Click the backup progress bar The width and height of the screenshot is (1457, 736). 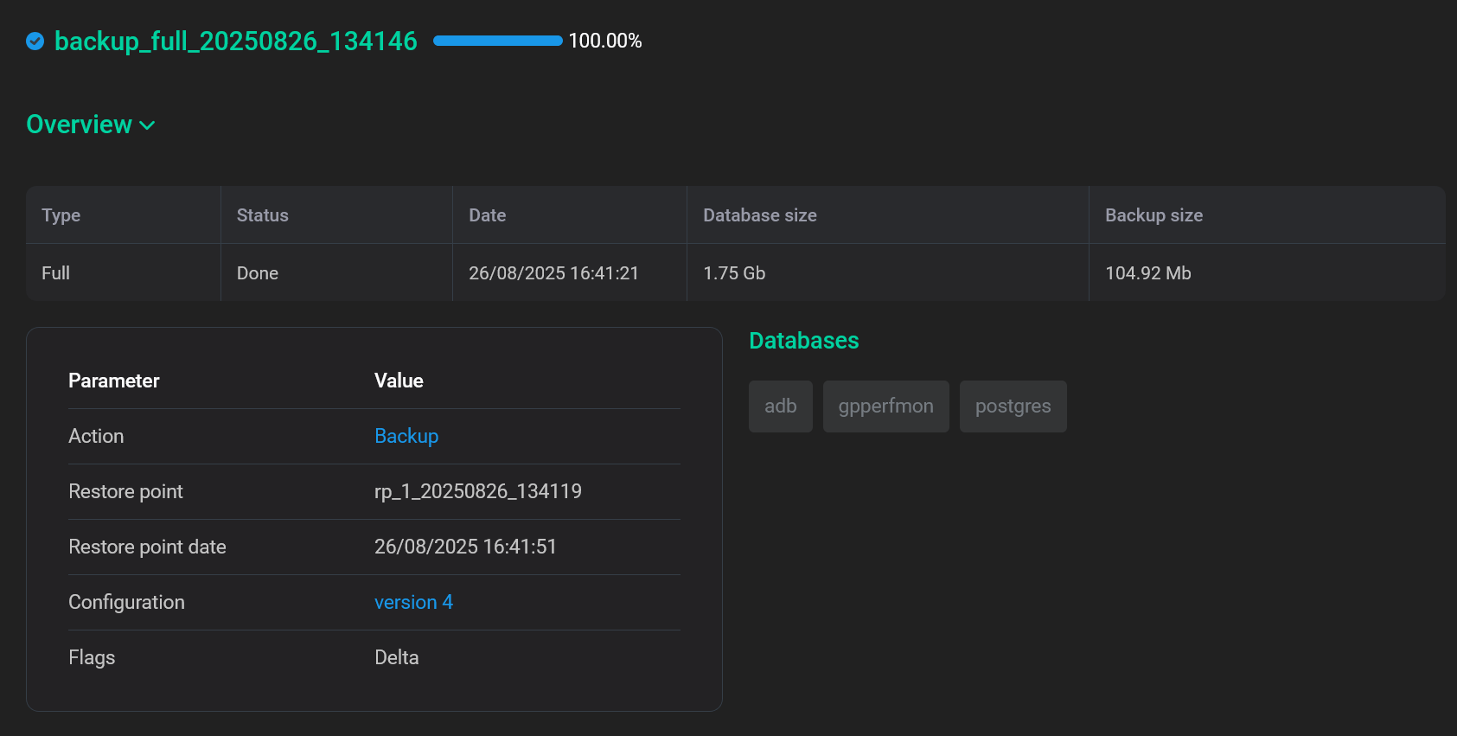pyautogui.click(x=497, y=41)
